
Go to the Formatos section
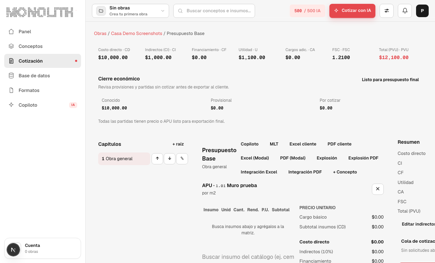click(x=42, y=90)
